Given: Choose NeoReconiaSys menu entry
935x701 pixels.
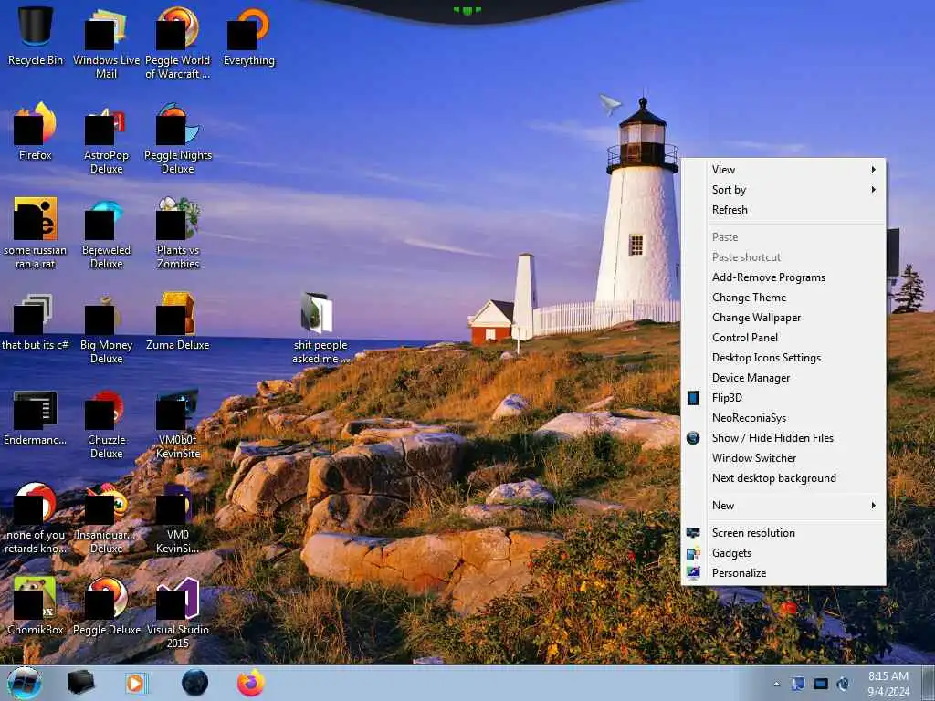Looking at the screenshot, I should coord(783,418).
